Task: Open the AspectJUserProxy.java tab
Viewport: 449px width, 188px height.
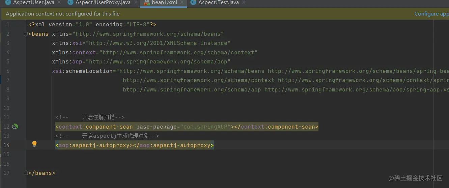Action: 103,3
